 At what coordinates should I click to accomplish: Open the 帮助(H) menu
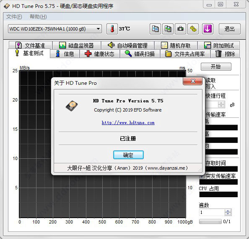coord(38,17)
